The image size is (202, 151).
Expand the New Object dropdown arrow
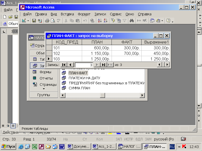(x=162, y=21)
